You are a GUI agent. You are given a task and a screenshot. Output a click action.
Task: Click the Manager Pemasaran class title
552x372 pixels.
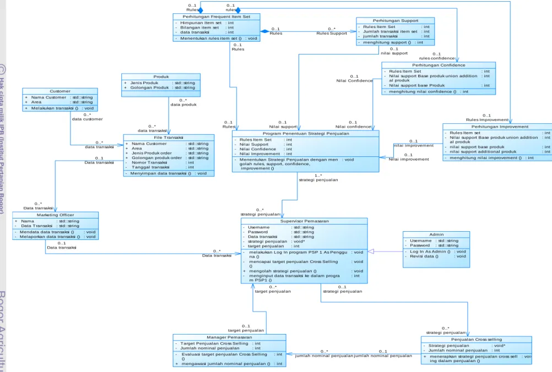point(229,337)
